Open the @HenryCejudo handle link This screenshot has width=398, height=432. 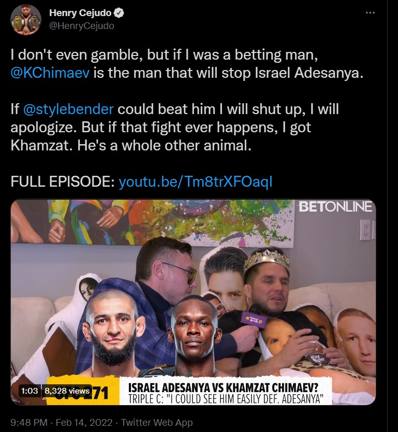82,26
